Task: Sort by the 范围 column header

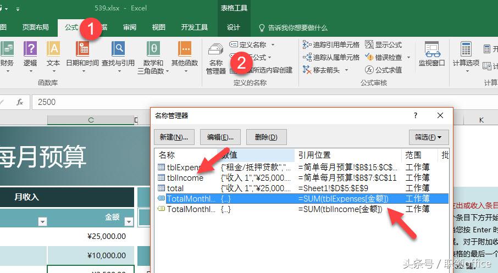Action: click(413, 155)
